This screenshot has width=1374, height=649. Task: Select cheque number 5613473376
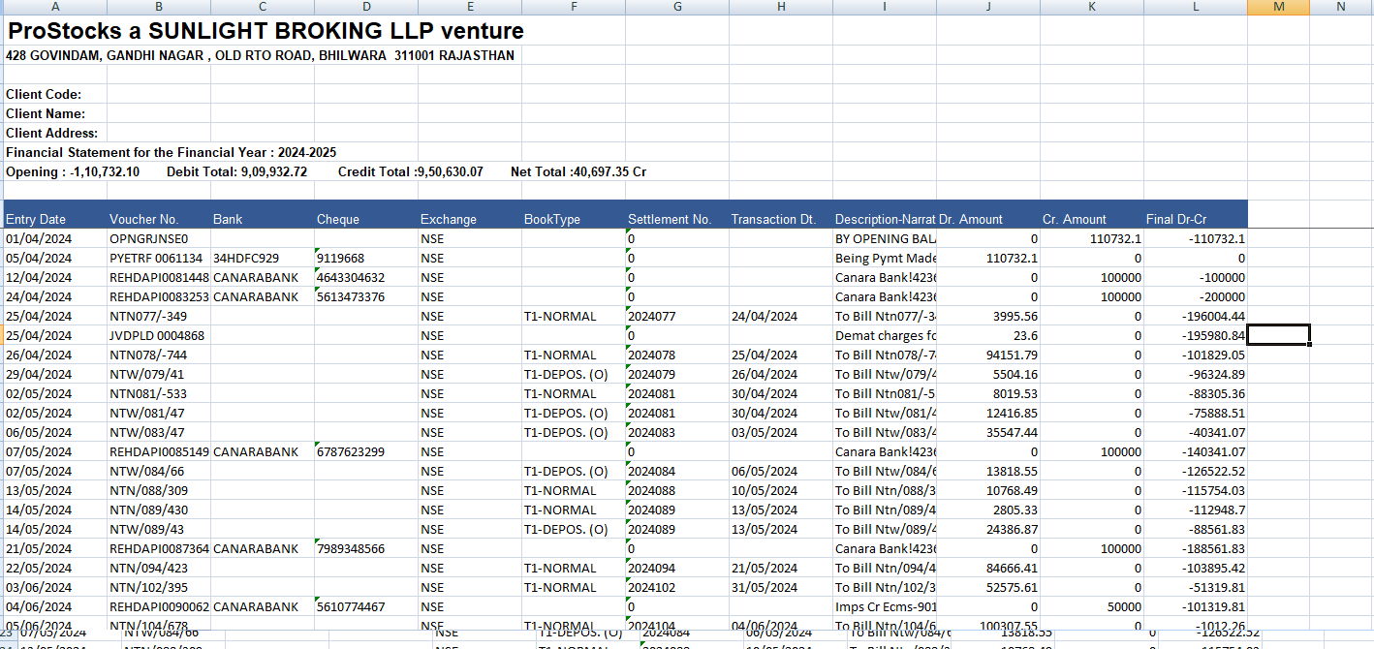(366, 296)
